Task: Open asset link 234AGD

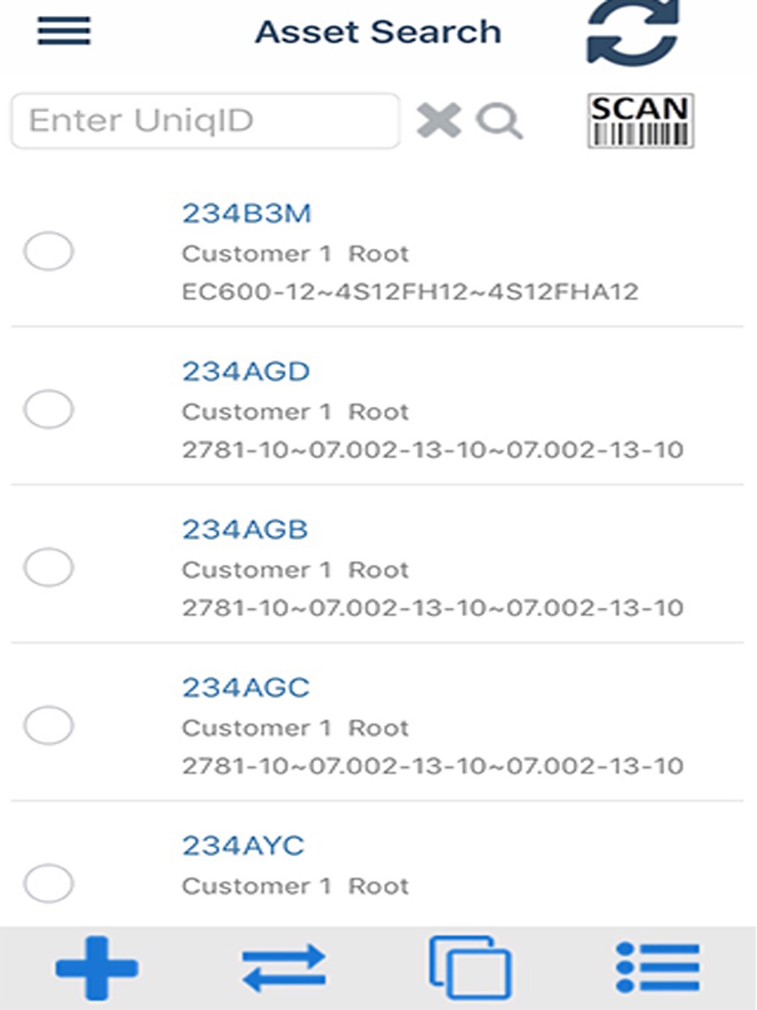Action: (245, 372)
